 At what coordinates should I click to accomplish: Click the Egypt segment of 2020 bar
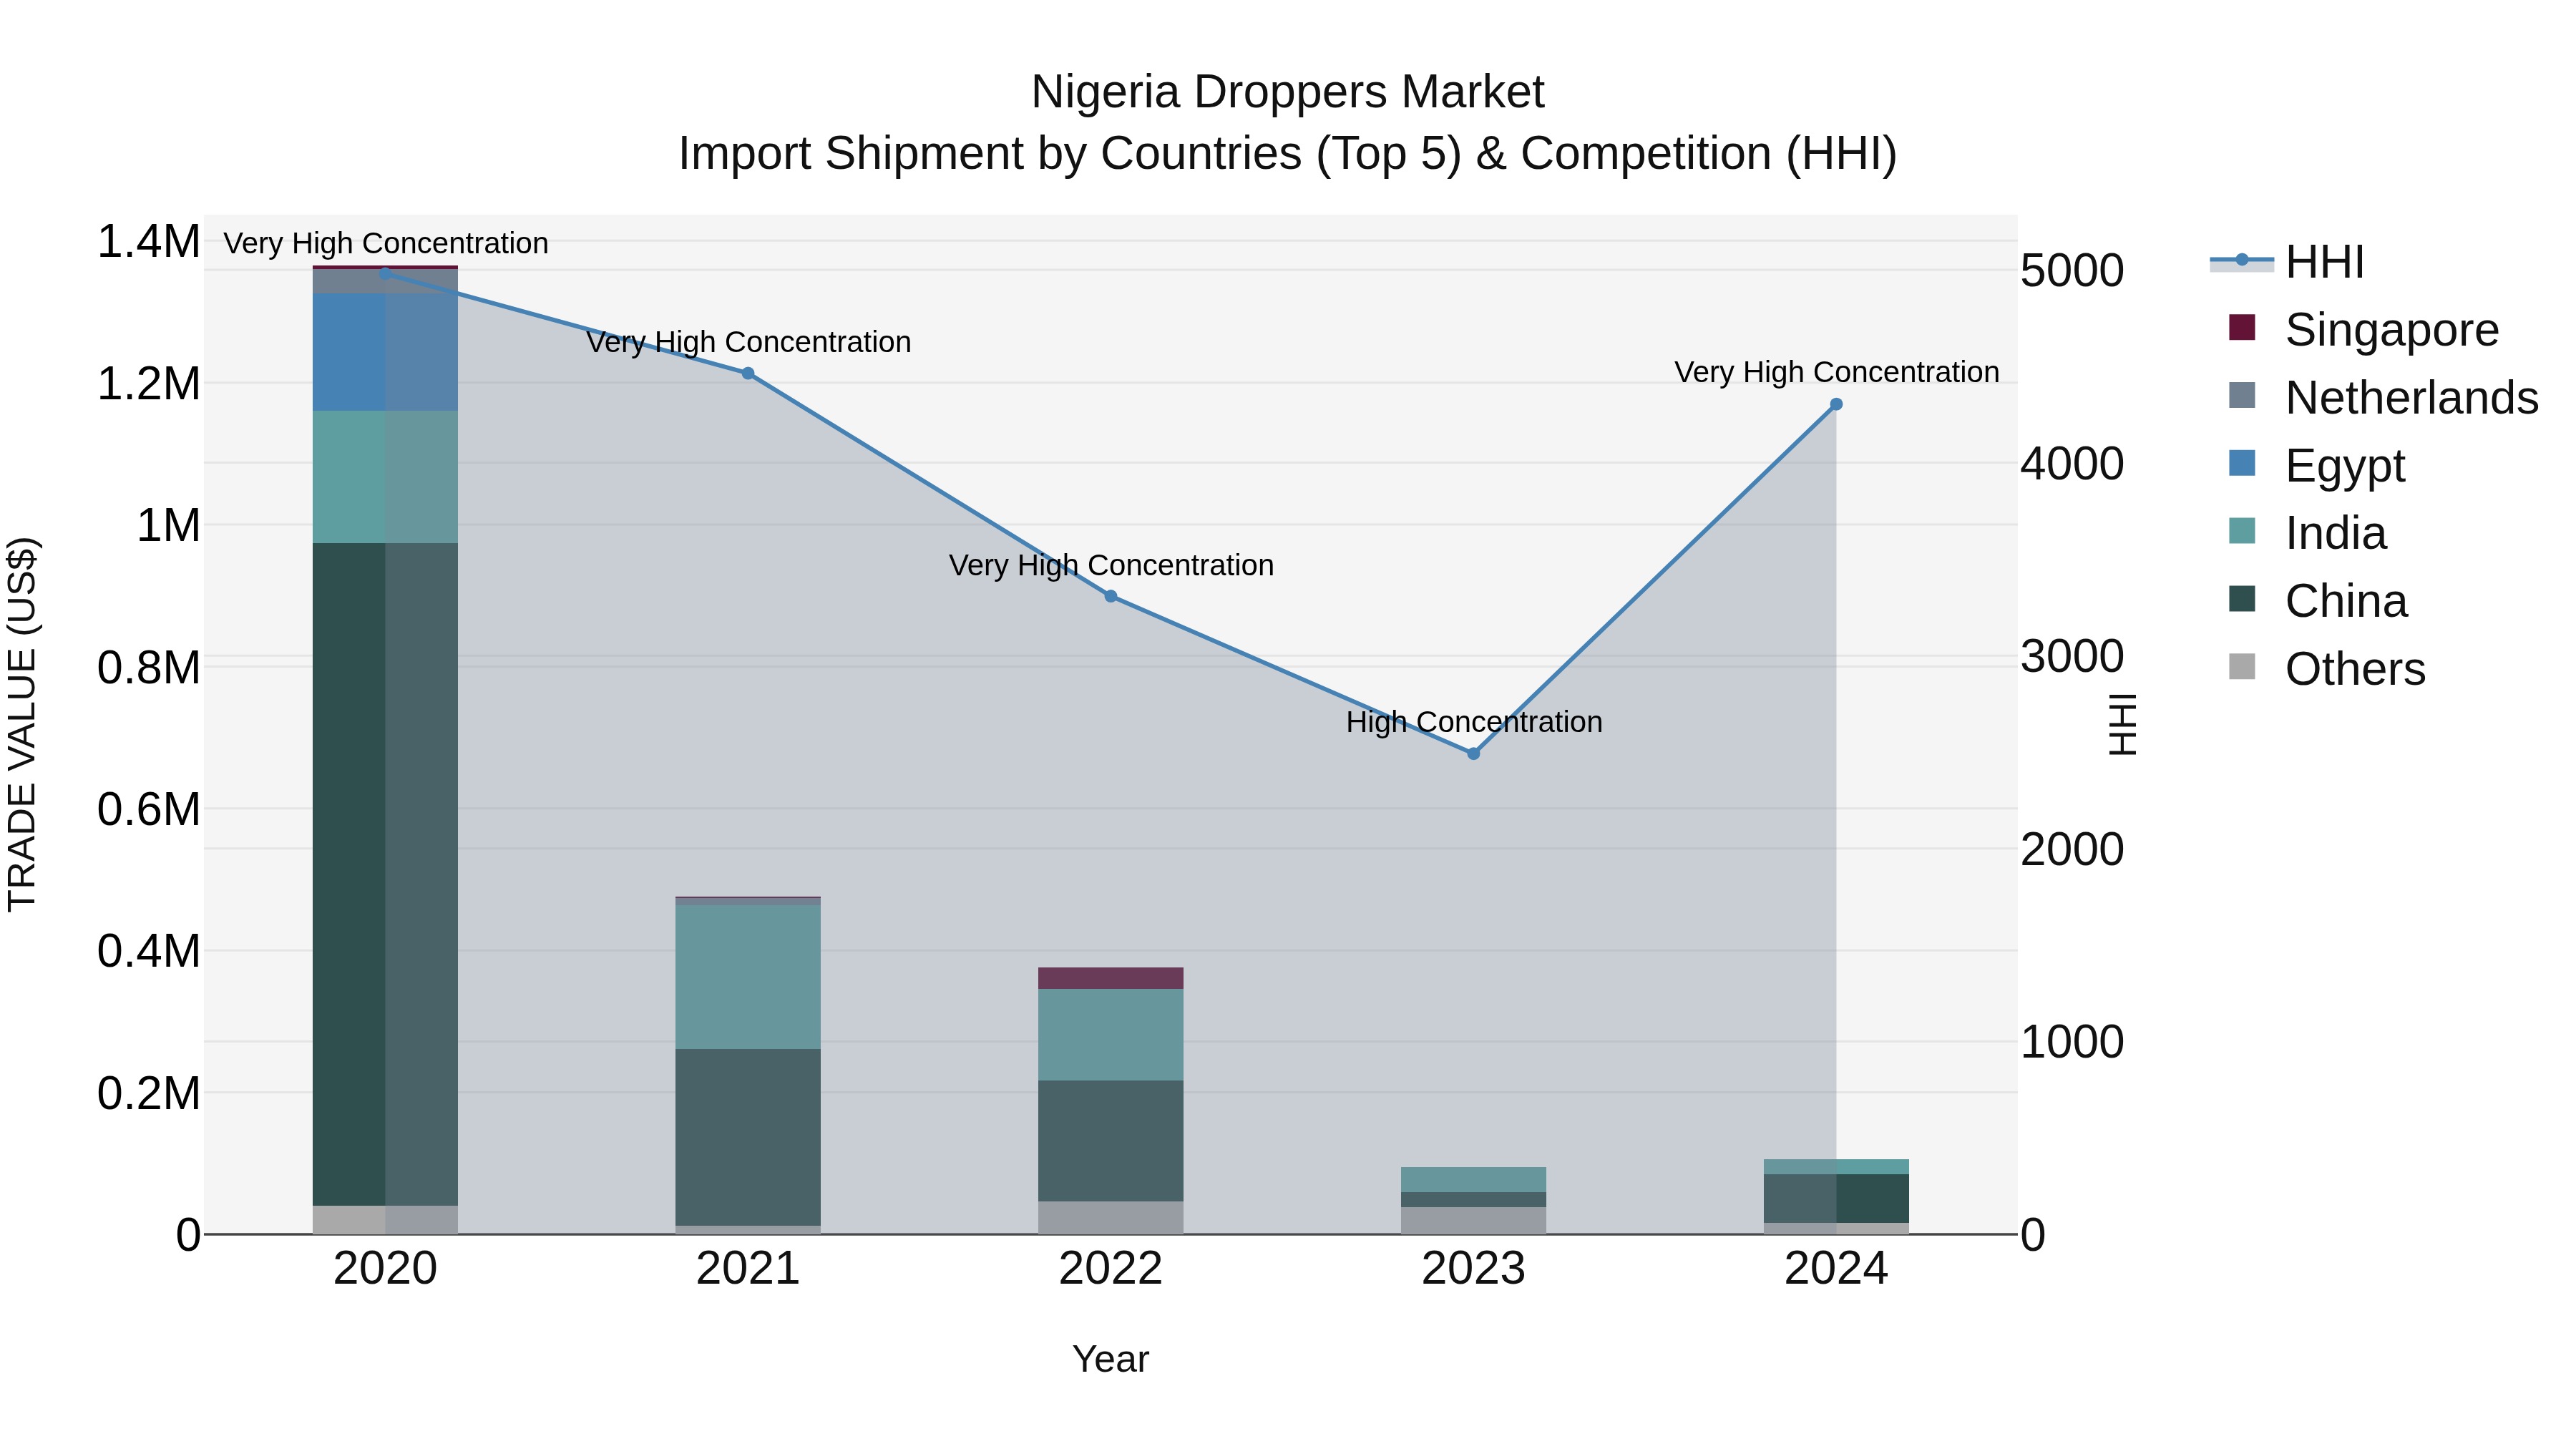[385, 352]
